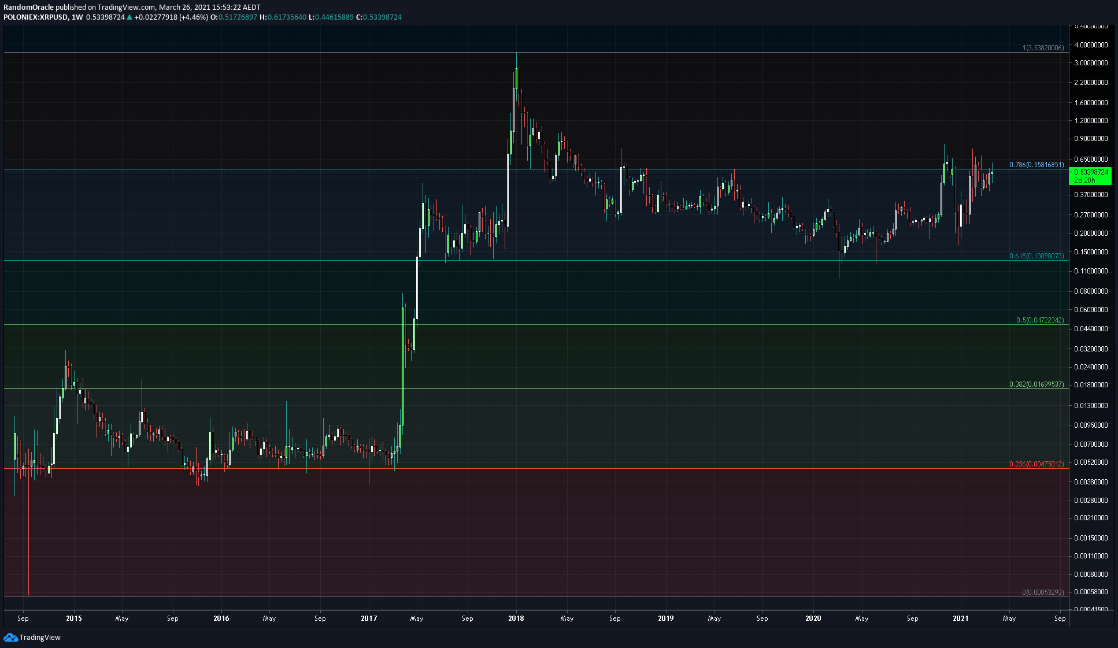Click the RandomOracle author name
This screenshot has width=1118, height=648.
tap(28, 8)
